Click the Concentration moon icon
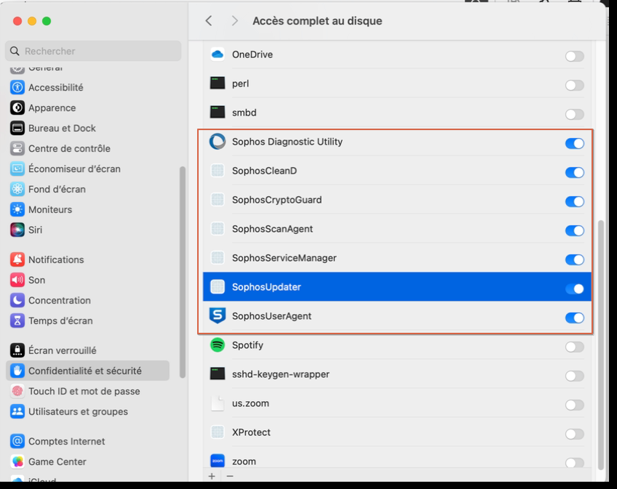This screenshot has width=617, height=489. (x=17, y=300)
